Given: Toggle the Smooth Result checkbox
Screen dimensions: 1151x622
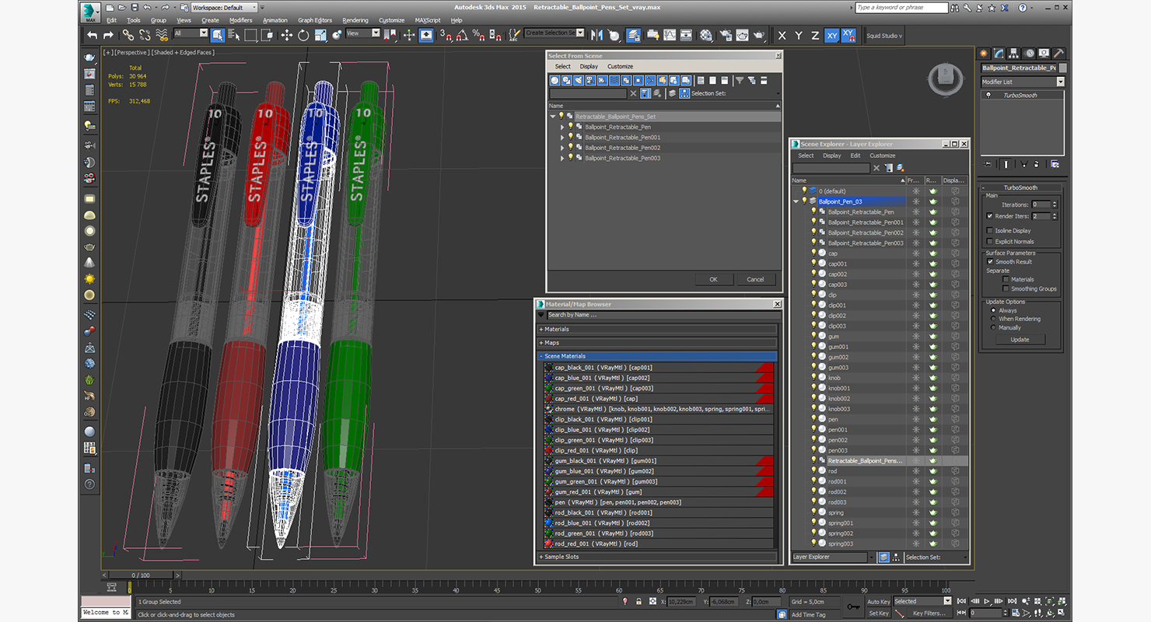Looking at the screenshot, I should click(x=990, y=262).
